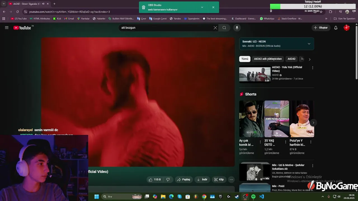
Task: Open Microsoft Edge from the taskbar
Action: click(x=171, y=197)
